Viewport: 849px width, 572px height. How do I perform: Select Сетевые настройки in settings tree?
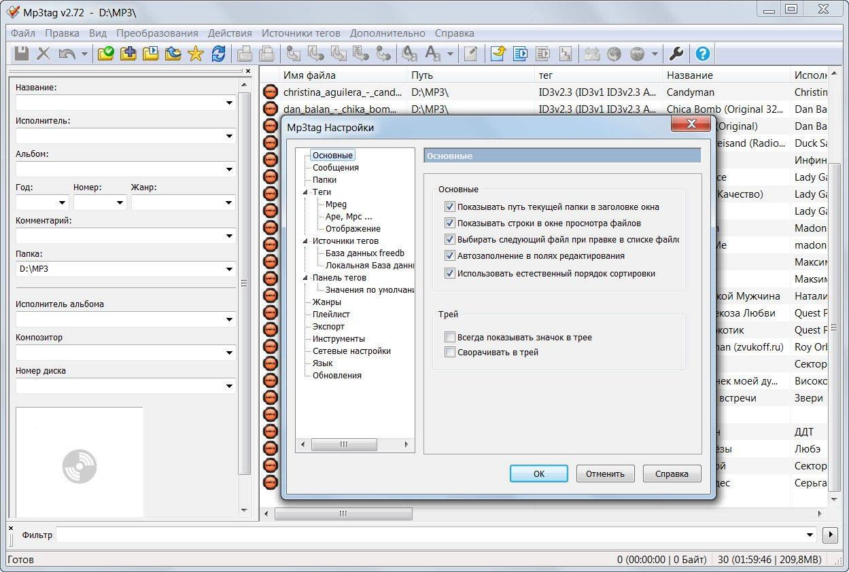pos(351,351)
